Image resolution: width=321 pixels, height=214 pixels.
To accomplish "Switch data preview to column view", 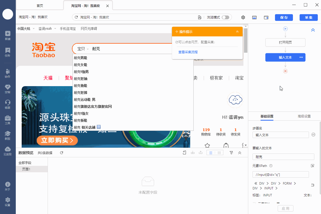I will 219,153.
